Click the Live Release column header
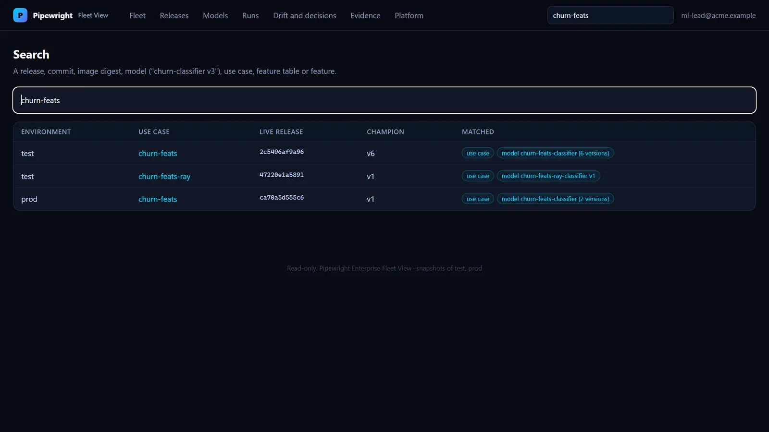Screen dimensions: 769x432 (x=281, y=132)
